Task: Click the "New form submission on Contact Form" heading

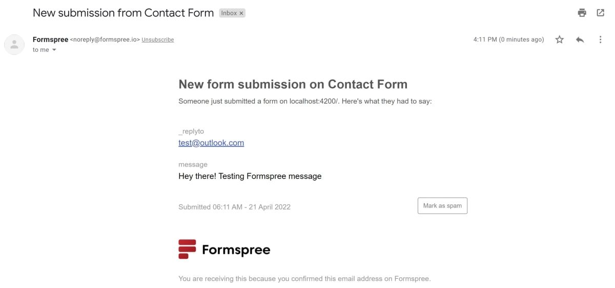Action: point(293,84)
